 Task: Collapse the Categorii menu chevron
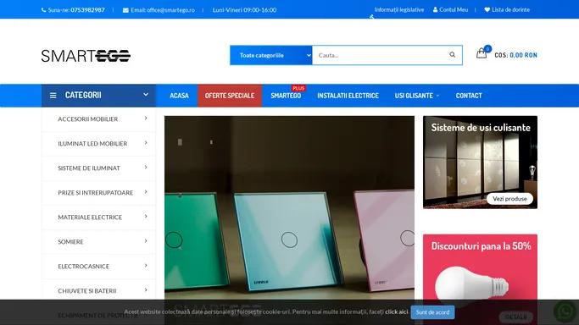[x=146, y=95]
